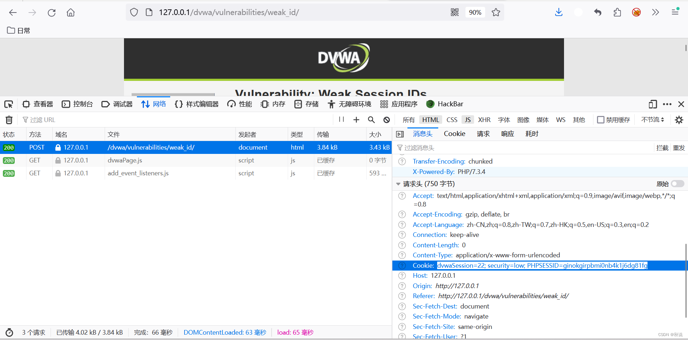688x340 pixels.
Task: Enable the 禁用缓存 checkbox
Action: [x=601, y=120]
